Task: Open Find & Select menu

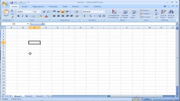Action: (171, 14)
